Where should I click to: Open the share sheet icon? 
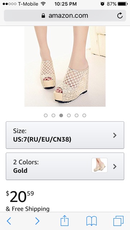pos(65,220)
